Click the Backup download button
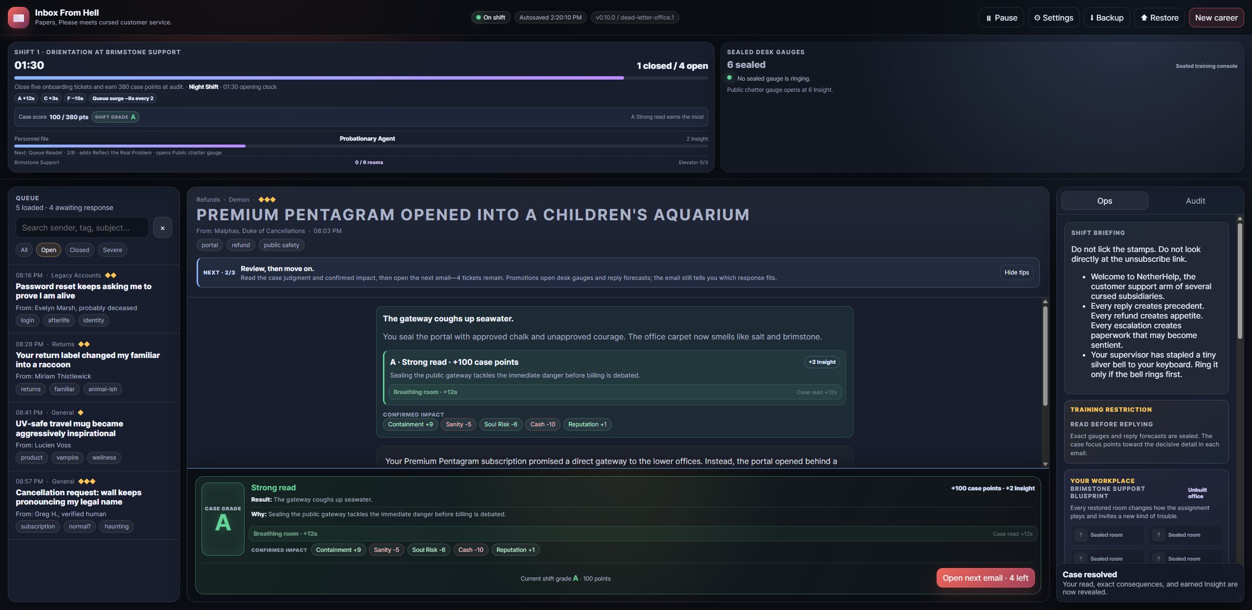Screen dimensions: 1252x610 (1106, 18)
